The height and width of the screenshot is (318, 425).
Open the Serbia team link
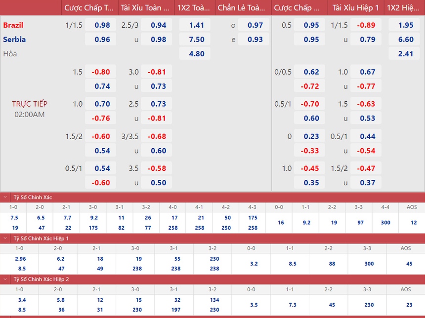14,40
